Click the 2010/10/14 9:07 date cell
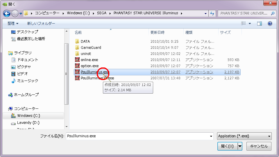This screenshot has width=279, height=157. point(164,47)
